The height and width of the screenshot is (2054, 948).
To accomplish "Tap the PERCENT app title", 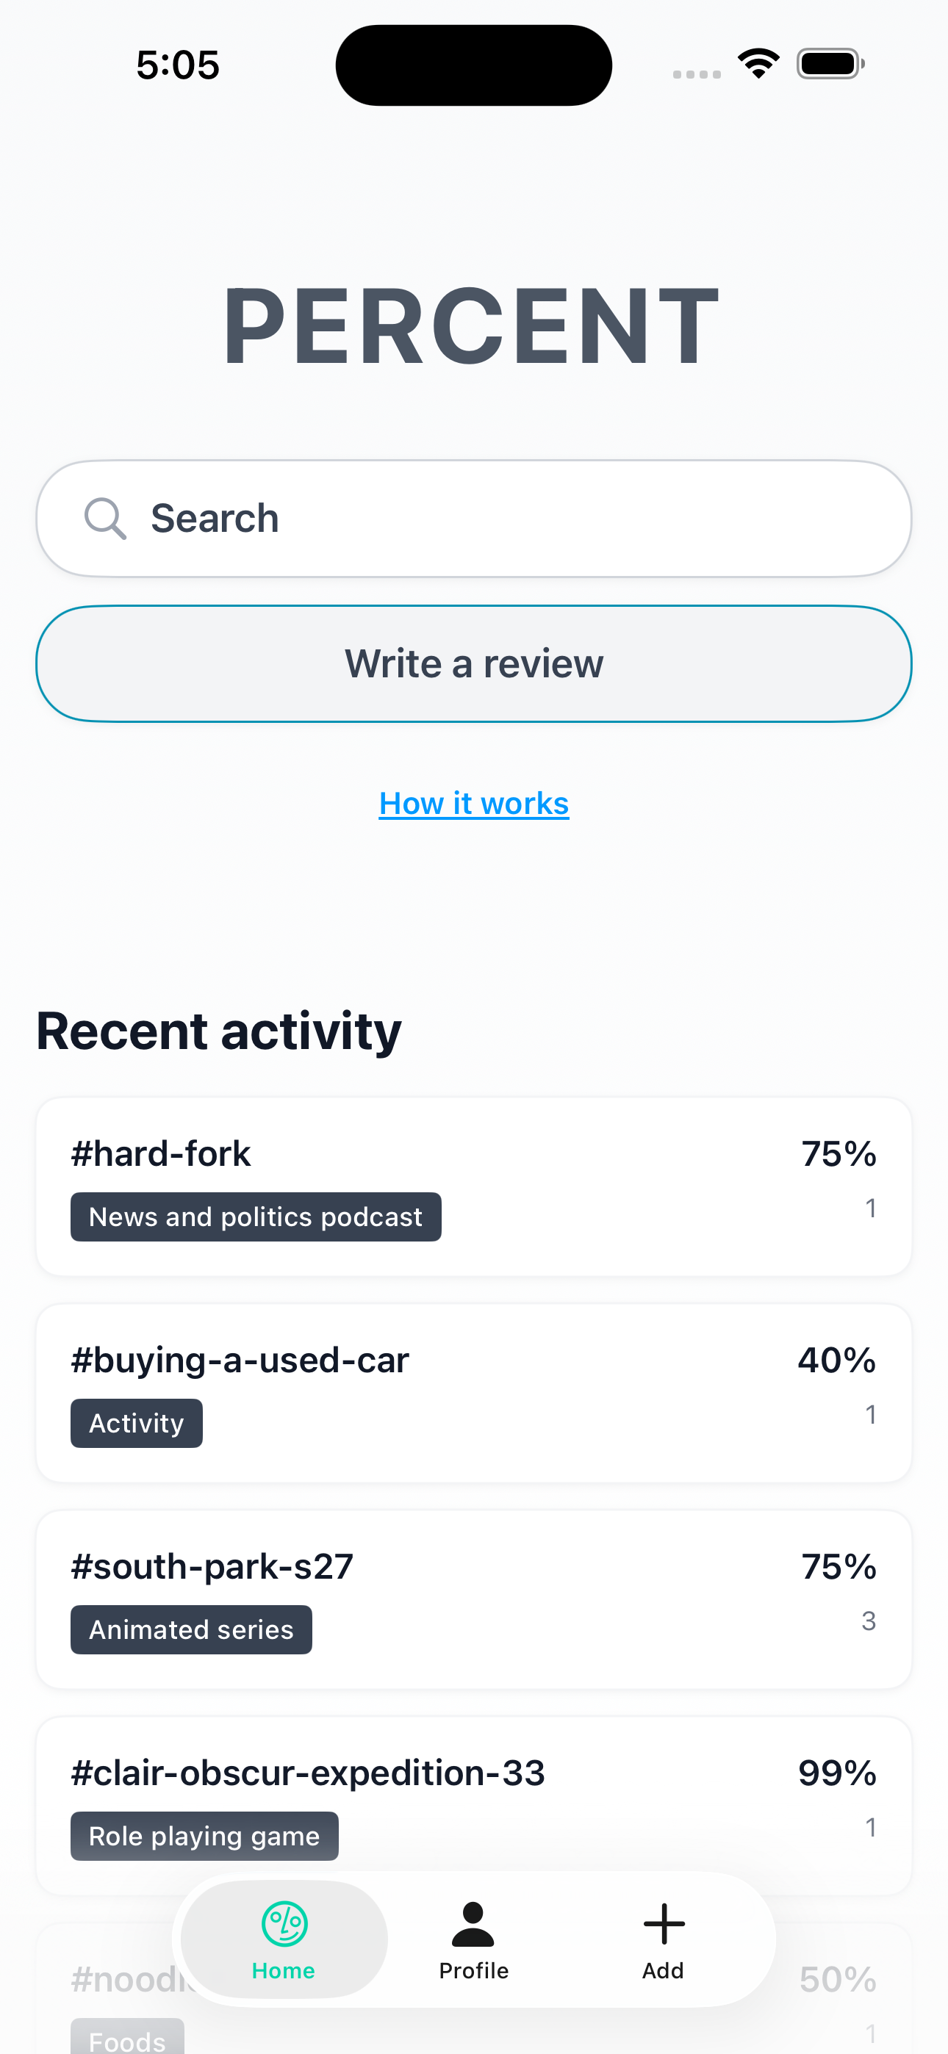I will point(471,327).
